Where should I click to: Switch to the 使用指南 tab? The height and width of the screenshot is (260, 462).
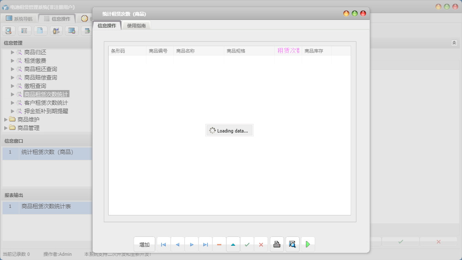point(136,26)
